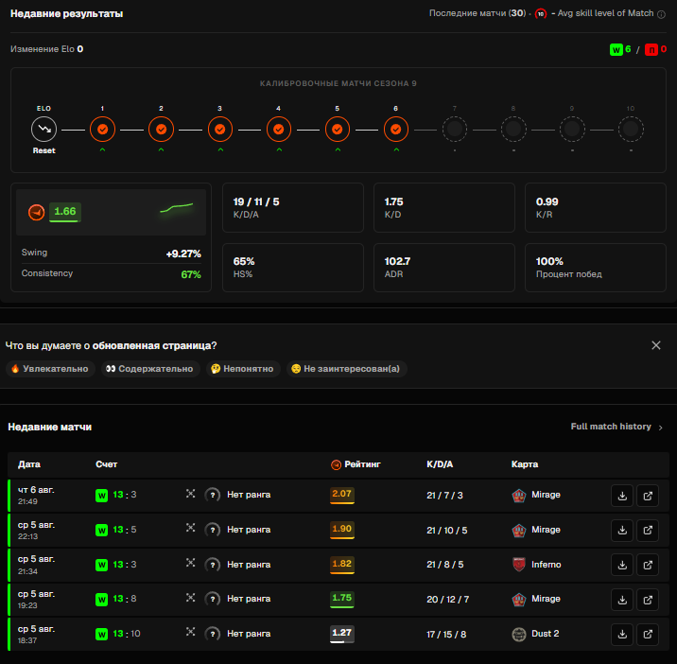Screen dimensions: 677x664
Task: Select calibration match 1 checkmark circle
Action: click(x=102, y=130)
